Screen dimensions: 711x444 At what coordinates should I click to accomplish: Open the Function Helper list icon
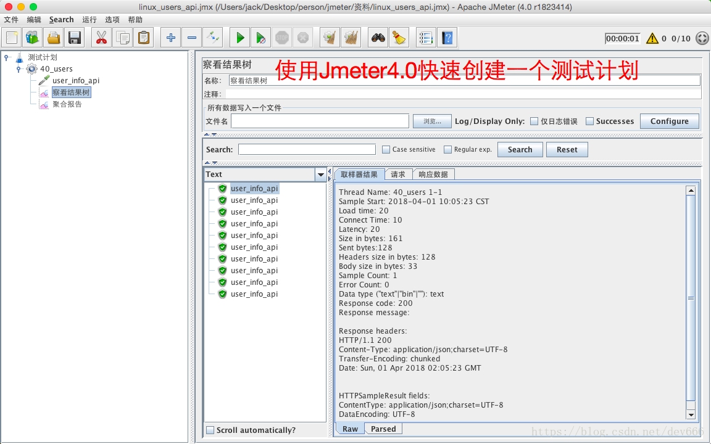click(426, 38)
